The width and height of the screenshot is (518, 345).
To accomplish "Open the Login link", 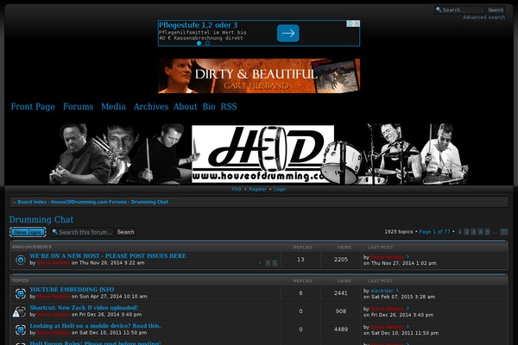I will [x=280, y=189].
